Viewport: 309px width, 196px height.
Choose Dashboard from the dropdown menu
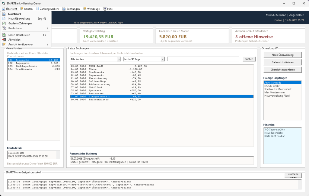click(26, 14)
